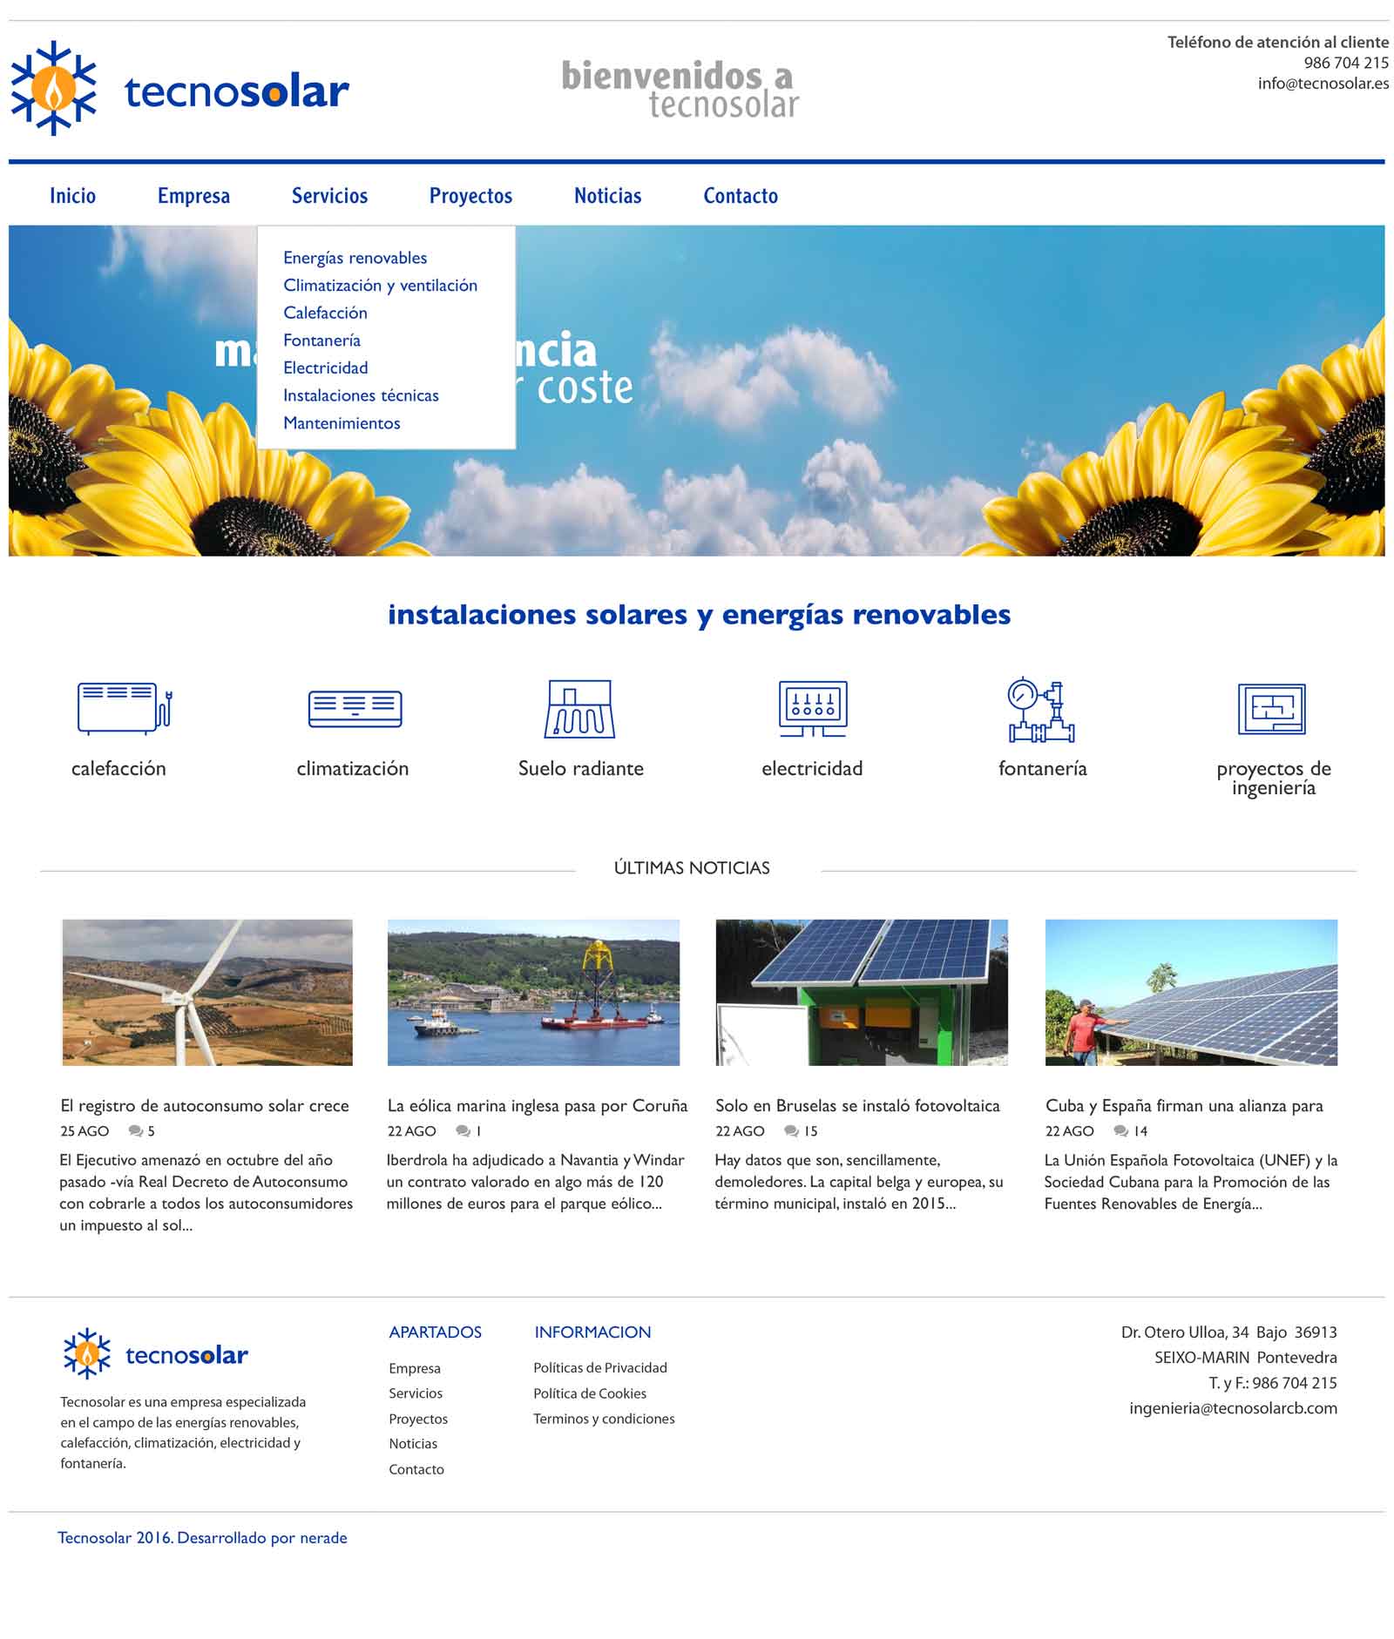1394x1639 pixels.
Task: Click the Suelo radiante label text
Action: click(x=580, y=769)
